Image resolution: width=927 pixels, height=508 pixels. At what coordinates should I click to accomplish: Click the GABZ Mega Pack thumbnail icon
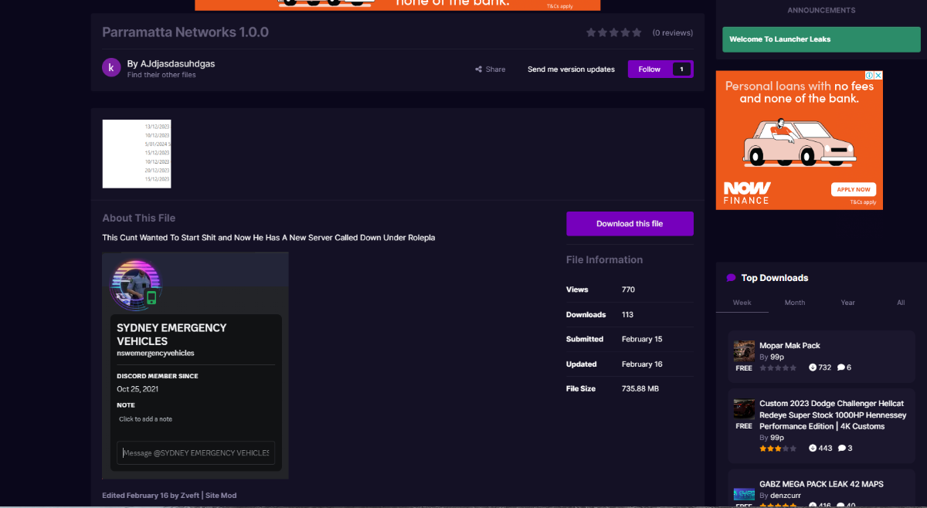click(744, 493)
